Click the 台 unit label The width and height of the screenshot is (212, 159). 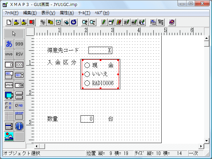[x=111, y=119]
